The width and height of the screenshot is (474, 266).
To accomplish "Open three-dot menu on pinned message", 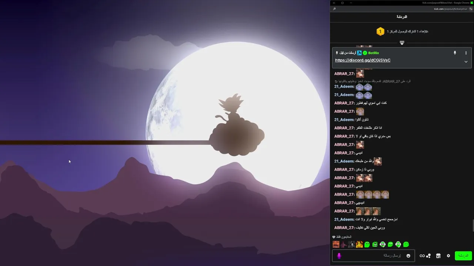I will 466,53.
